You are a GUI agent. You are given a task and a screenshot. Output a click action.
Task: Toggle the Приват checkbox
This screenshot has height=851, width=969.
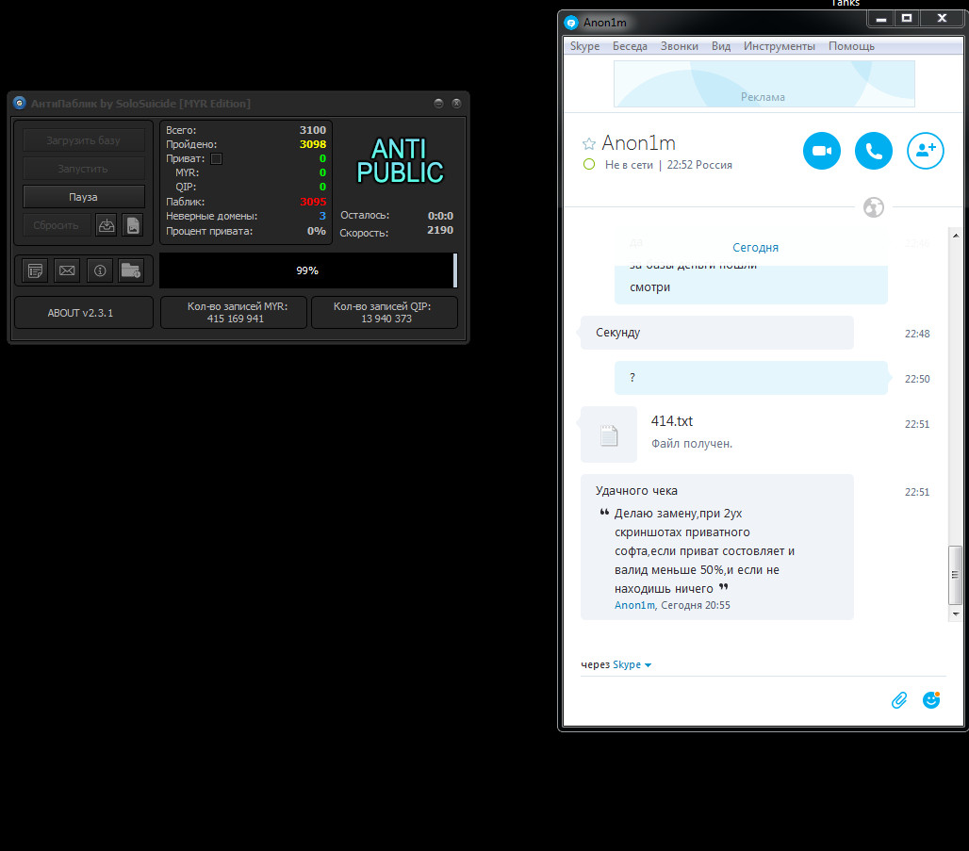[x=216, y=159]
